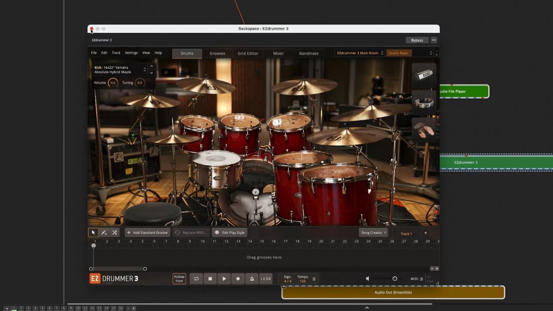Step to previous preset using up arrow
The image size is (553, 311).
(436, 51)
